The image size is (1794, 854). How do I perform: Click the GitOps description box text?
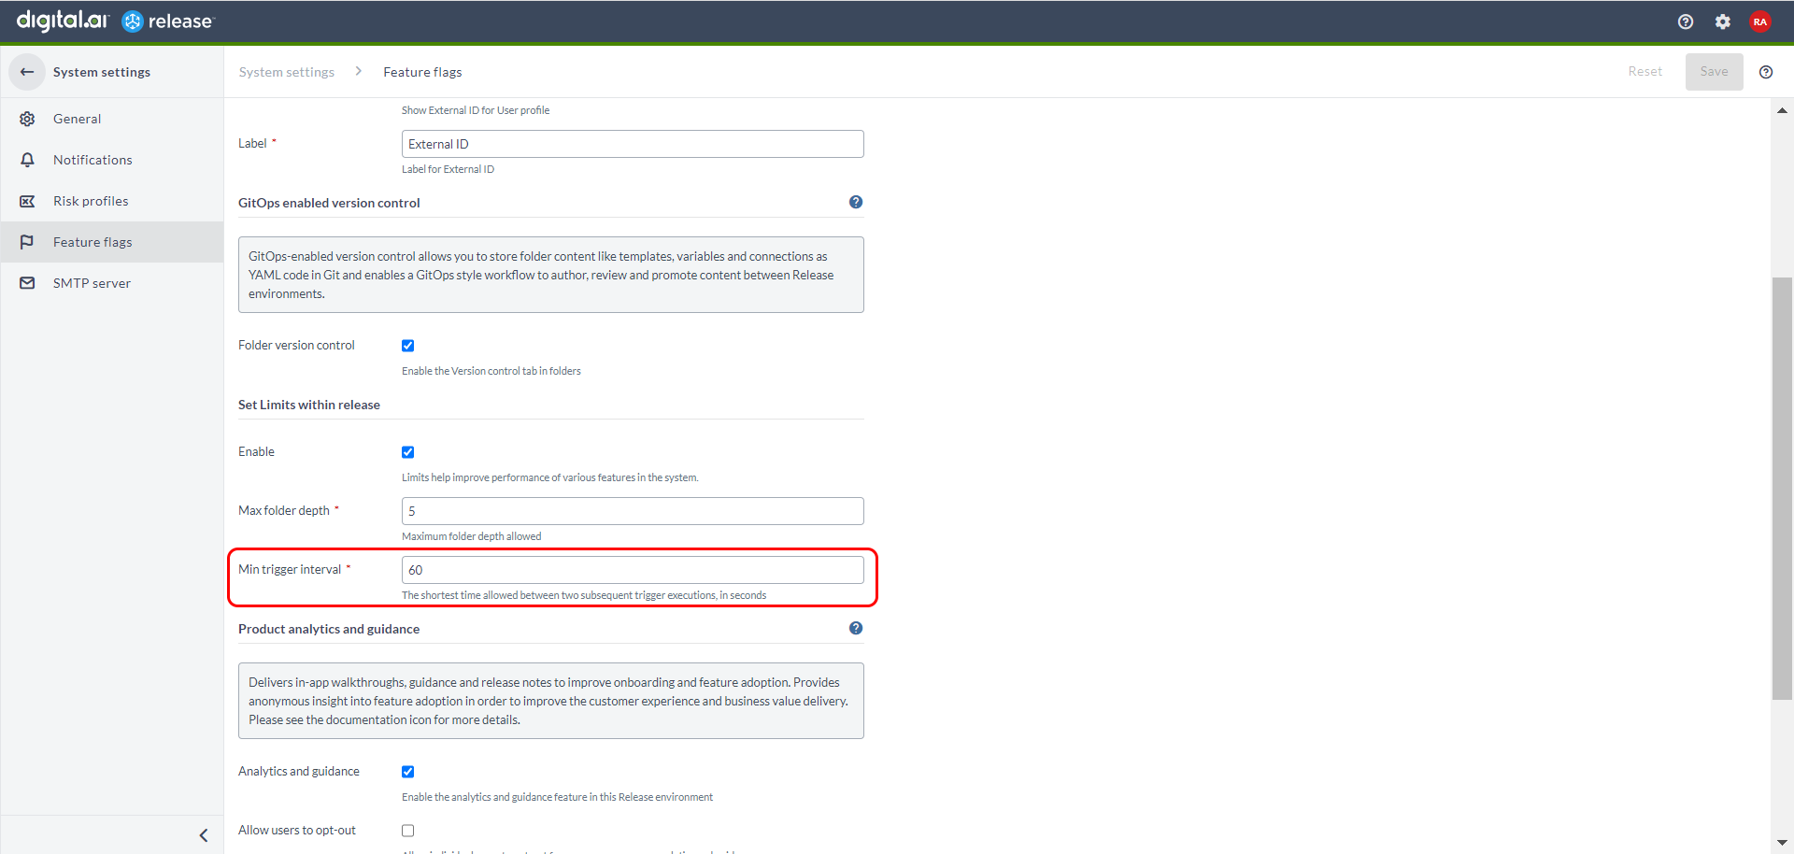pyautogui.click(x=551, y=275)
